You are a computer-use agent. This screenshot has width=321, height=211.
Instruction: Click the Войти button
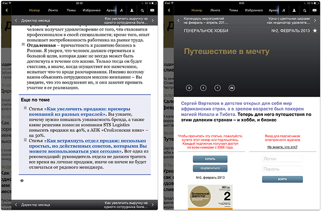pos(282,179)
